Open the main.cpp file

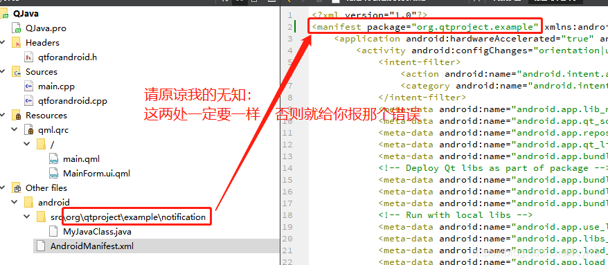(56, 86)
